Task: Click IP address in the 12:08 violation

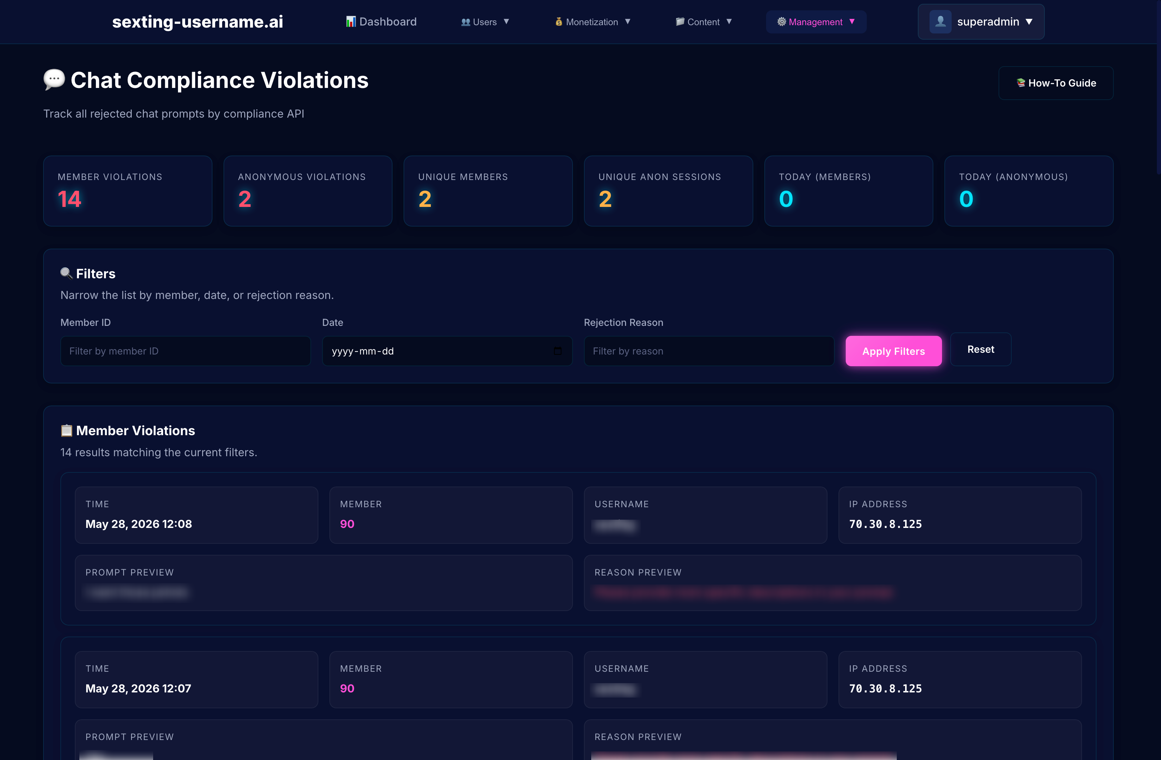Action: point(885,524)
